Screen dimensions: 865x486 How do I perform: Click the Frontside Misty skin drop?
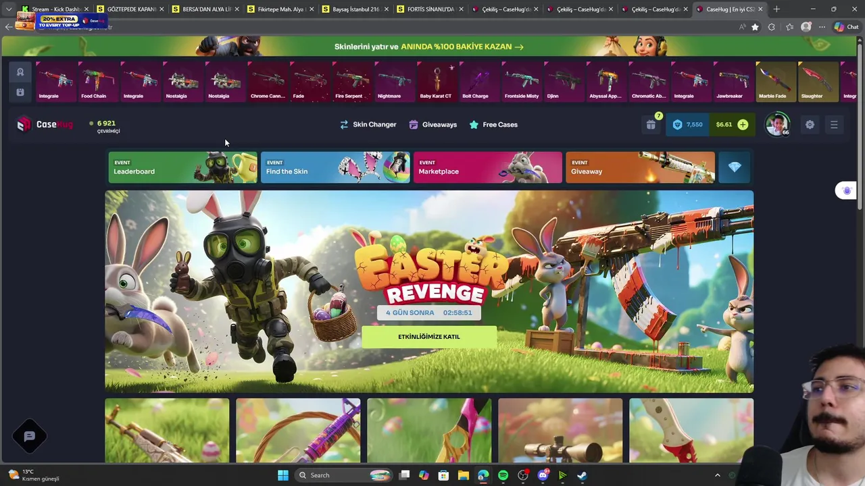pyautogui.click(x=521, y=81)
